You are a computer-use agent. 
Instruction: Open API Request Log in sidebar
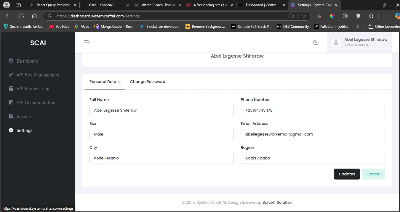coord(33,89)
